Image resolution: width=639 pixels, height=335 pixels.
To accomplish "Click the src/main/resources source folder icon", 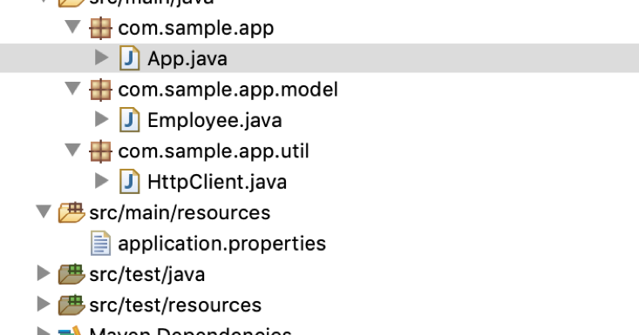I will (71, 212).
